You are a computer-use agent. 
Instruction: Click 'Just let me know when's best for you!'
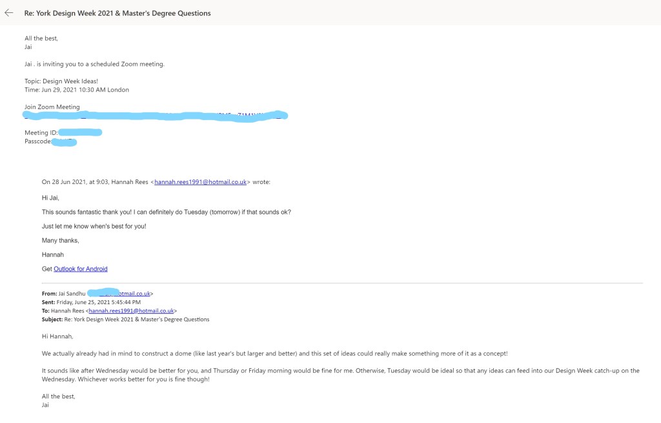pyautogui.click(x=94, y=226)
